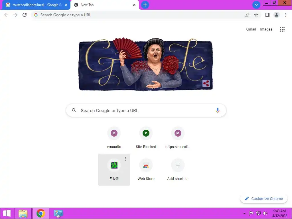
Task: Show hidden system tray icons
Action: point(244,213)
